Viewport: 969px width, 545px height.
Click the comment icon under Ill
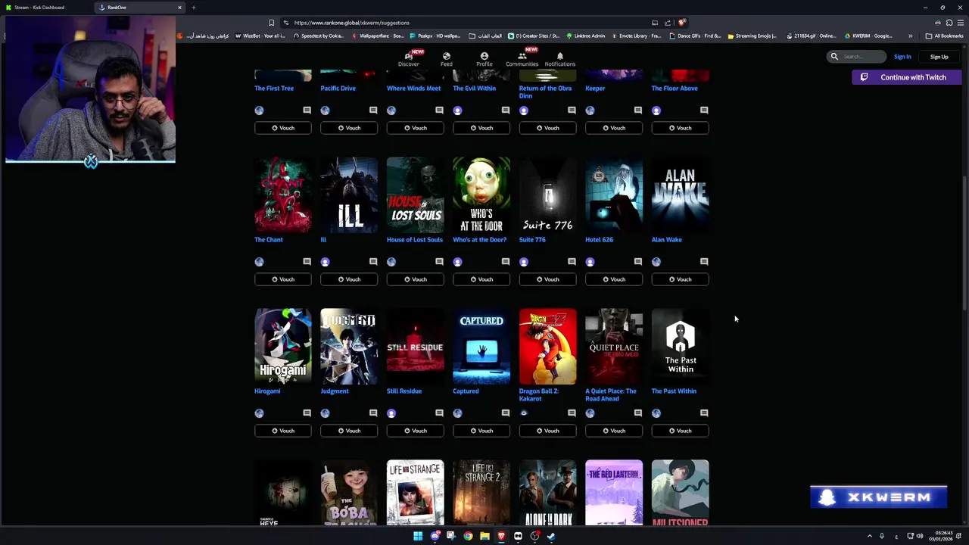coord(373,262)
